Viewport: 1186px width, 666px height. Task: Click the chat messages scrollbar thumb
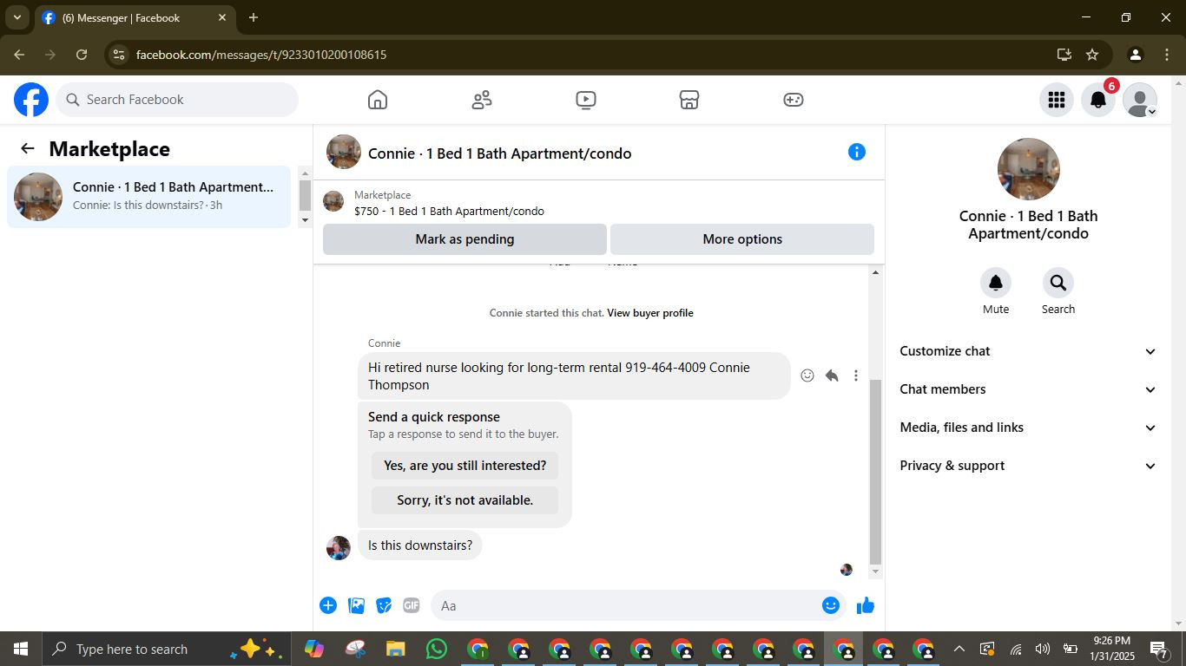pos(875,472)
